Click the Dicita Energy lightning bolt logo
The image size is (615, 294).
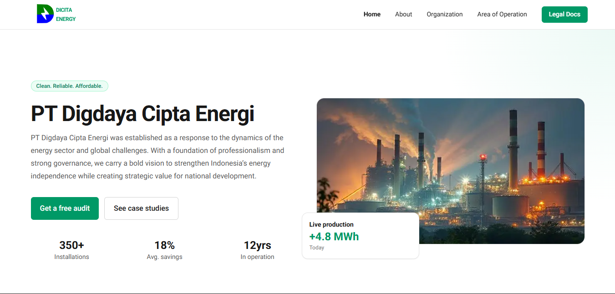(45, 14)
